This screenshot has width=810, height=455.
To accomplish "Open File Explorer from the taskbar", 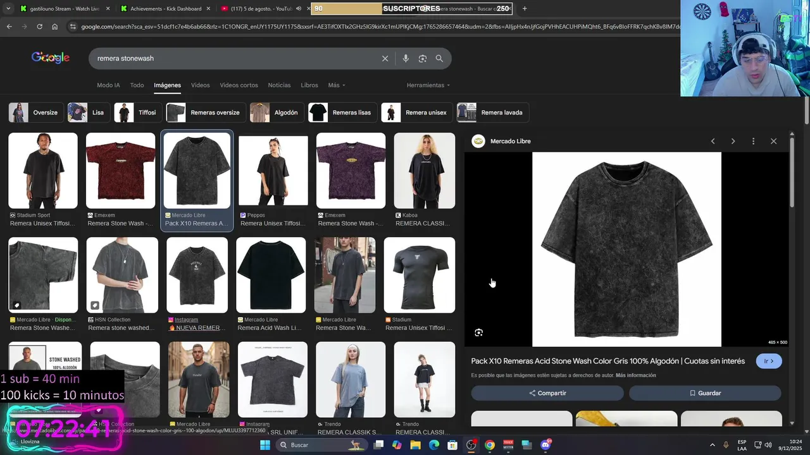I will click(415, 445).
